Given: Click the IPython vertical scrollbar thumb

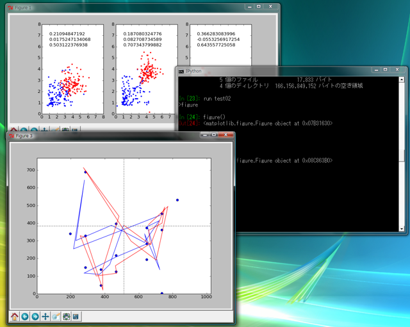Looking at the screenshot, I should click(402, 155).
